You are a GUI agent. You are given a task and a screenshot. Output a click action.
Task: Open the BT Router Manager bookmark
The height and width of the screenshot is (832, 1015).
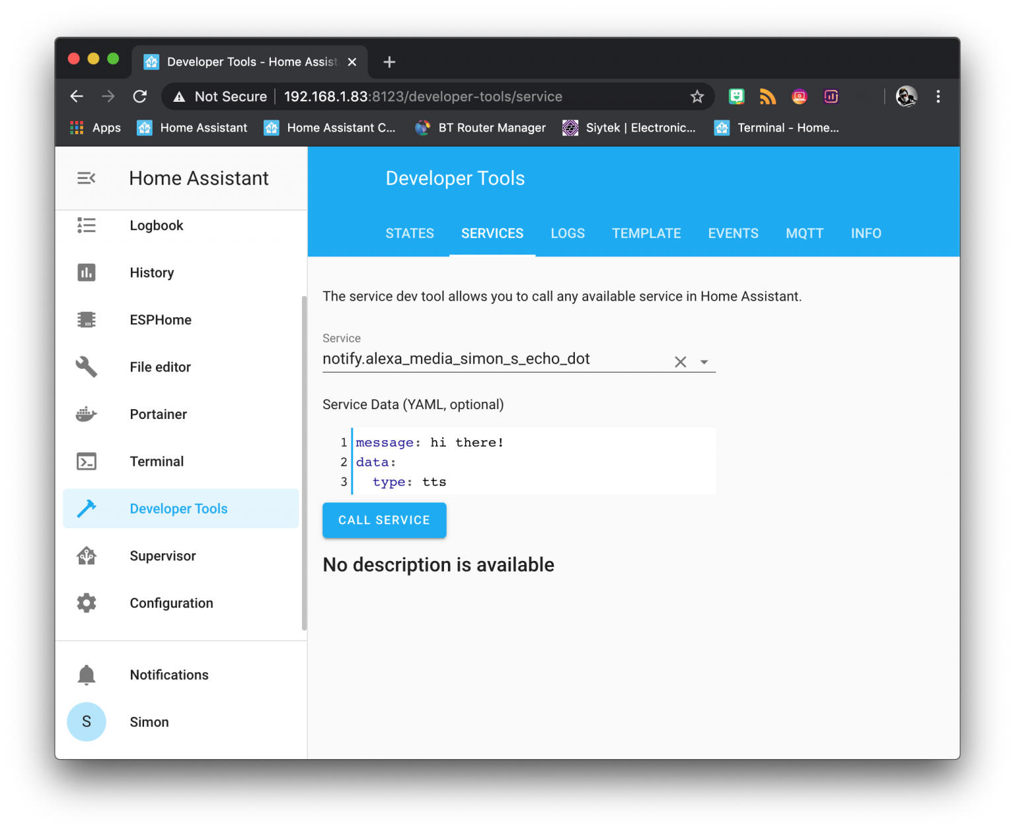[x=480, y=128]
